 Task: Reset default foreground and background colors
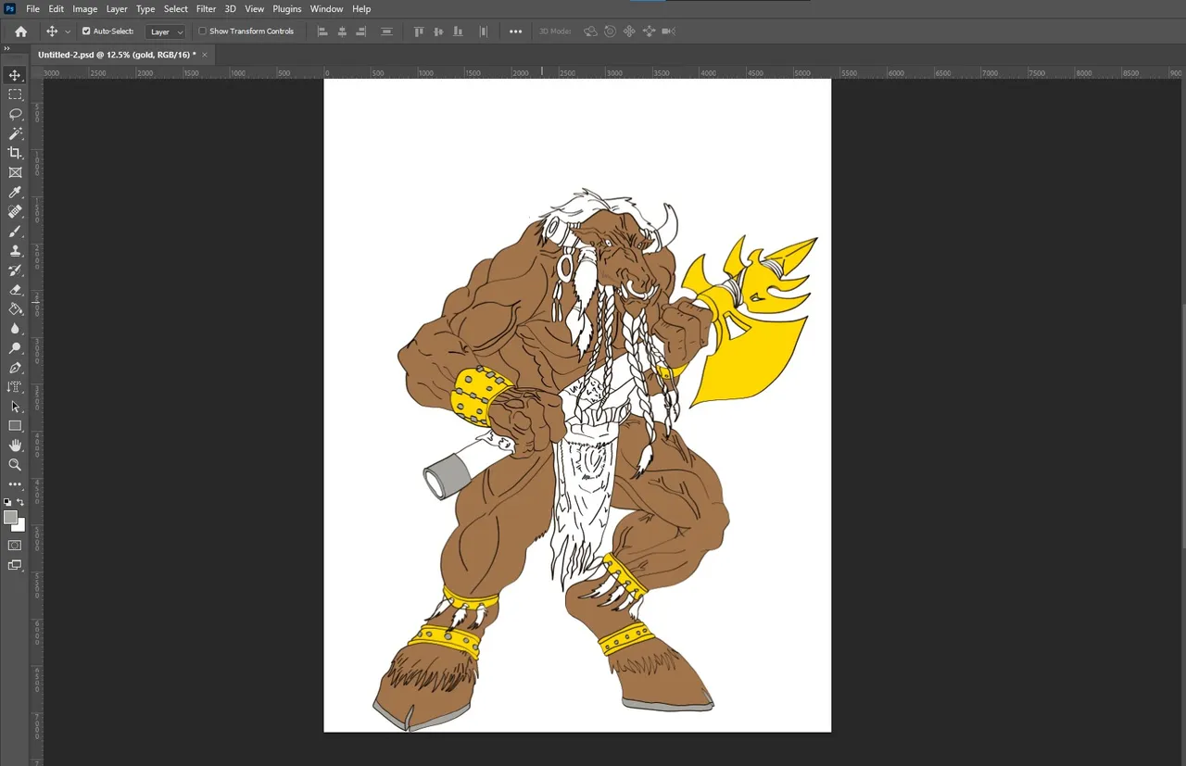[7, 502]
